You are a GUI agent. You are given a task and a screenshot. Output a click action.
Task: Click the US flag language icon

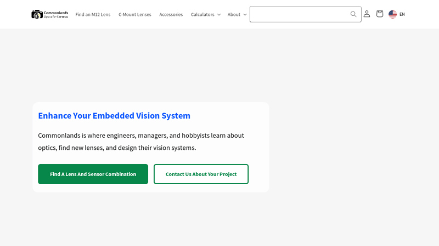[x=392, y=14]
